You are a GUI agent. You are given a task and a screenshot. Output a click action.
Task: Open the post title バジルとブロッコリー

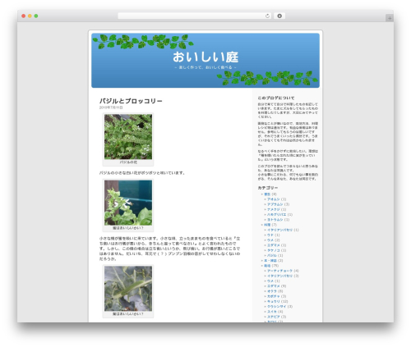(131, 101)
